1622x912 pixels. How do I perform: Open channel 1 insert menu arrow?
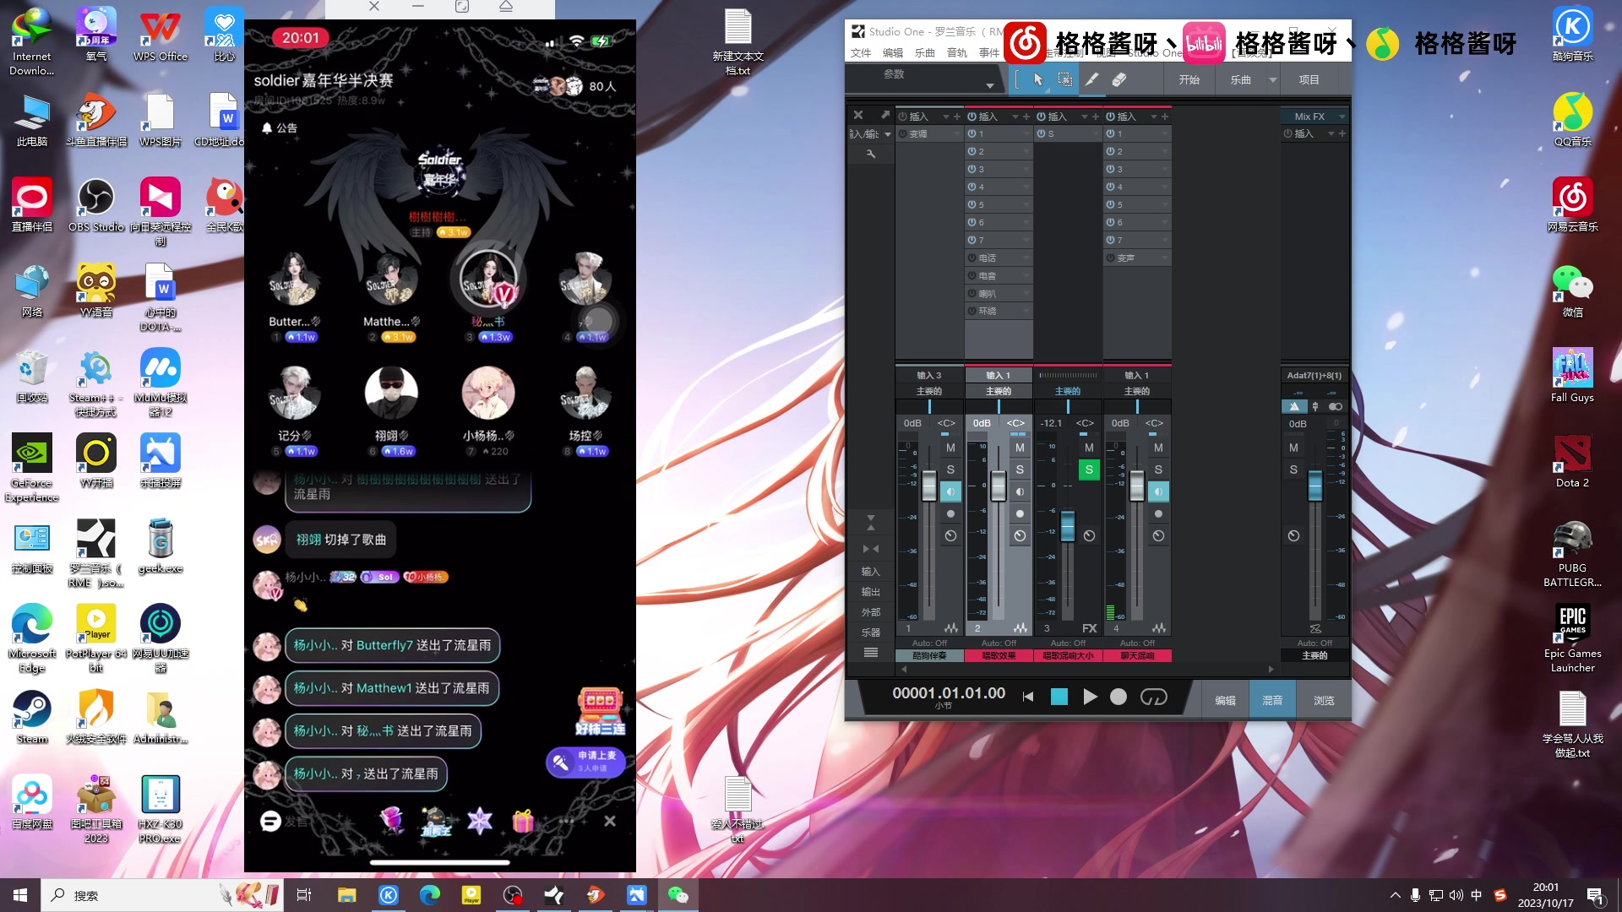coord(946,117)
